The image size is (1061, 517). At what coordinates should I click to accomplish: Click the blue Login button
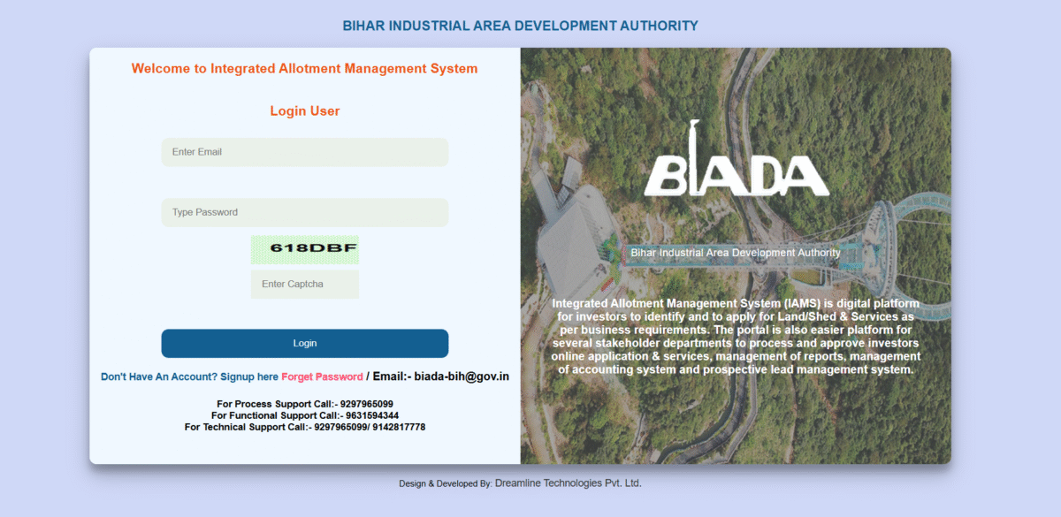tap(304, 343)
